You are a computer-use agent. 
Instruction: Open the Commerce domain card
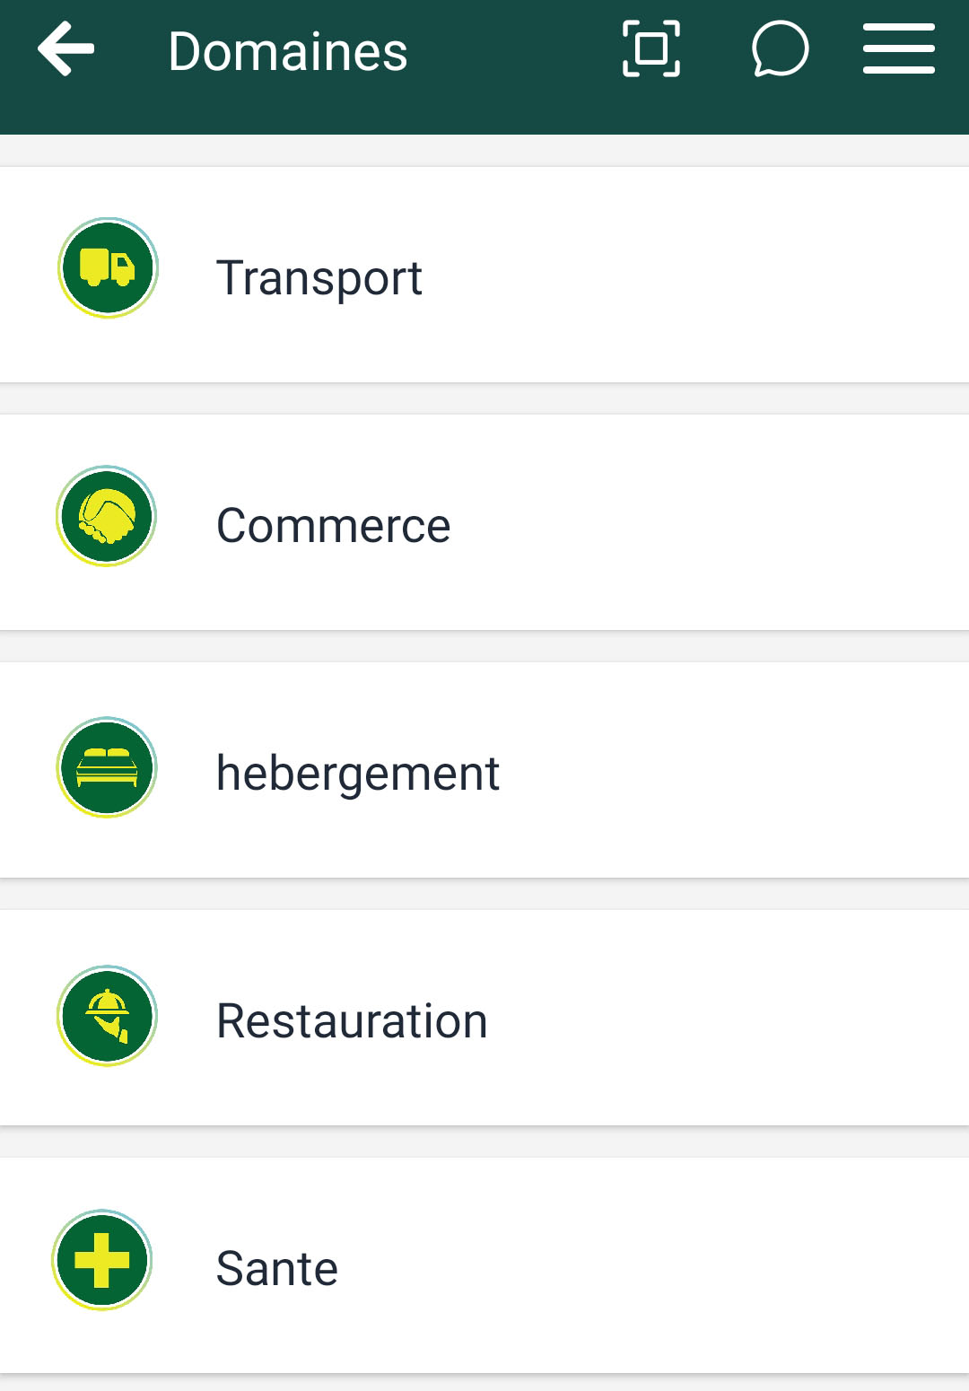[x=484, y=522]
